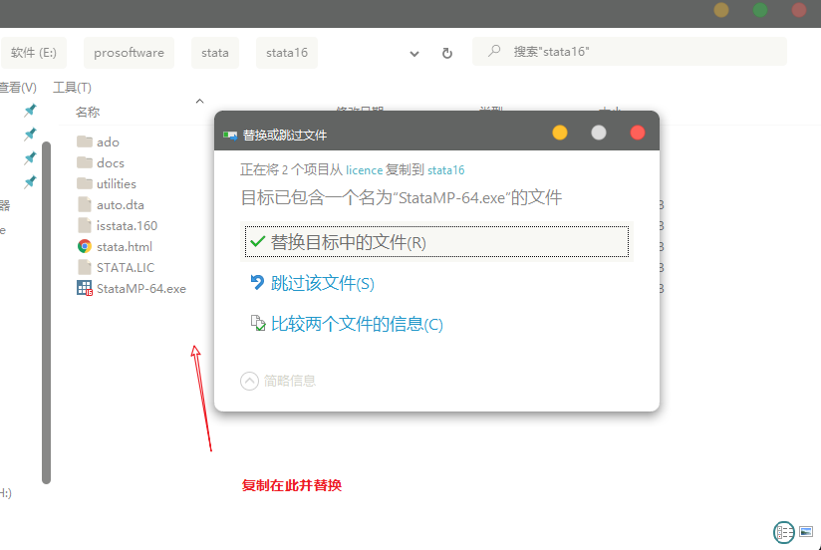The image size is (821, 550).
Task: Close the replace or skip files dialog
Action: 638,133
